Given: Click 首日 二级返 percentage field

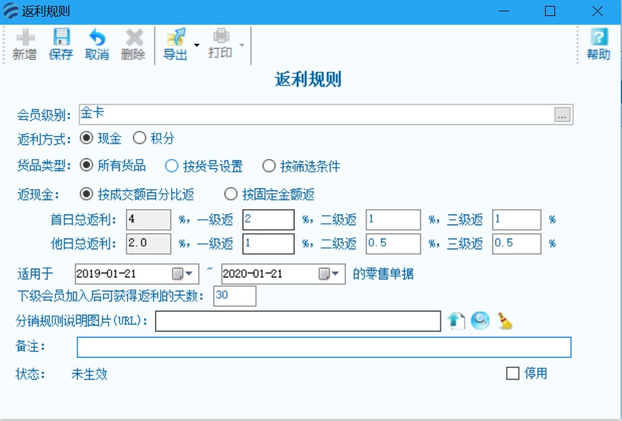Looking at the screenshot, I should (393, 220).
